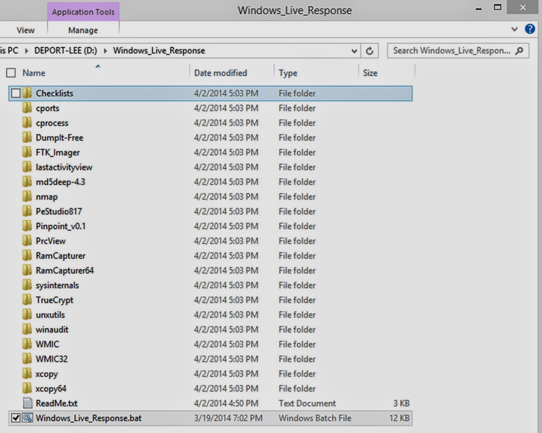Click DEPORT-LEE (D:) in the breadcrumb

click(65, 50)
